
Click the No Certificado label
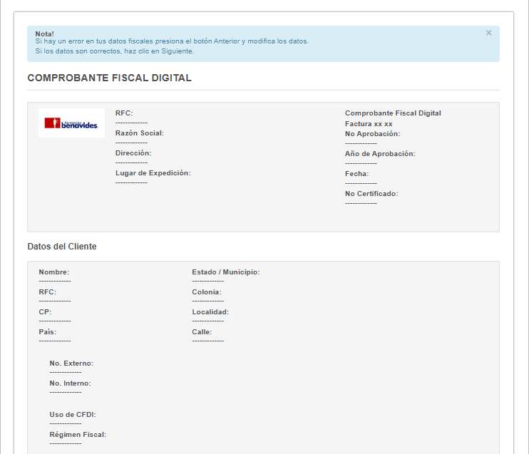(371, 194)
